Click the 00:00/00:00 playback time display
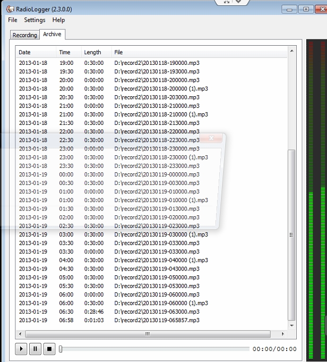 click(274, 349)
